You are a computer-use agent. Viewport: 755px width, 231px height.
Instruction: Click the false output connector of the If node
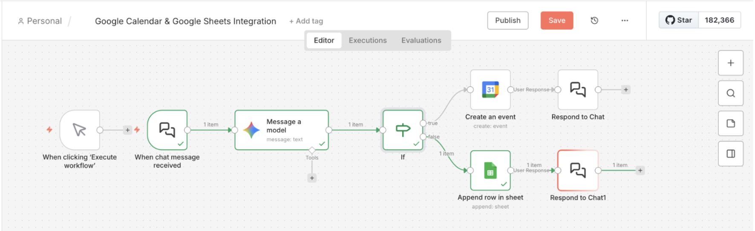click(423, 137)
